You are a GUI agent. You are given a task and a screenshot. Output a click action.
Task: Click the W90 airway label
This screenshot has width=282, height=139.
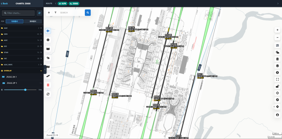point(199,67)
